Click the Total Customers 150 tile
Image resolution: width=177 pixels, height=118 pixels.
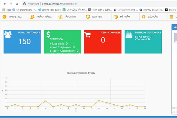point(22,41)
